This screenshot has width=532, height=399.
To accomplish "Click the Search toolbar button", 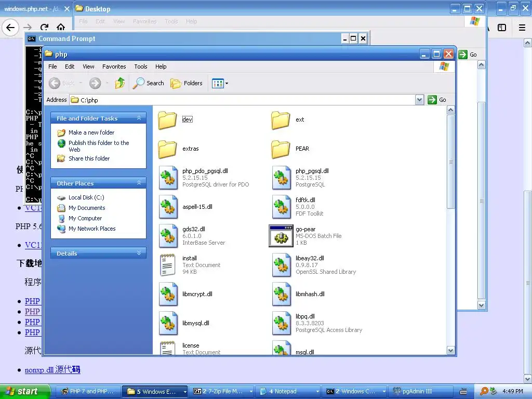I will [x=148, y=83].
